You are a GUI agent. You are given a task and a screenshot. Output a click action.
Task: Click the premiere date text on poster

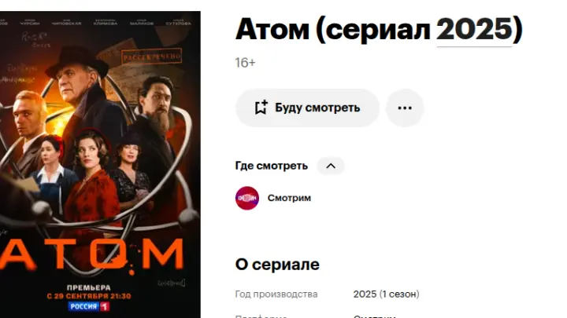[x=89, y=296]
